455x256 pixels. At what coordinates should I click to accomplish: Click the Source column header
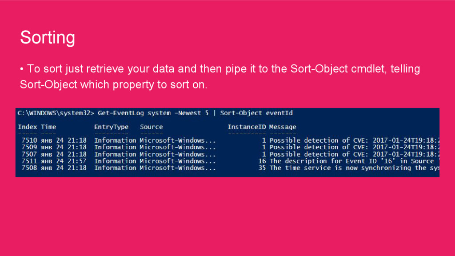pos(151,127)
